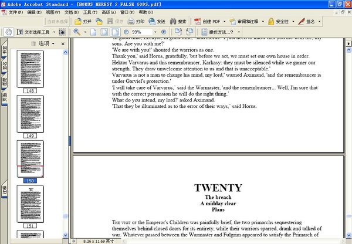Click the Search (搜索) binoculars icon

(x=173, y=22)
